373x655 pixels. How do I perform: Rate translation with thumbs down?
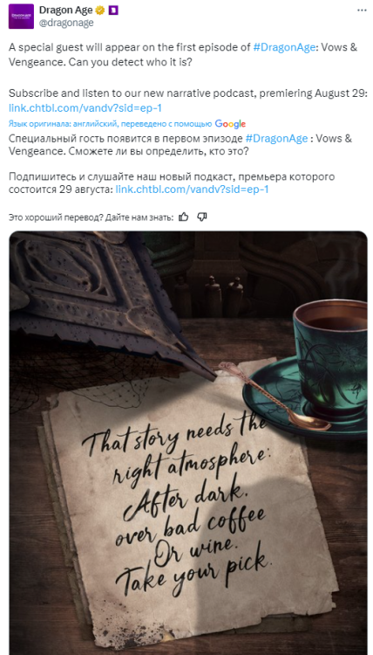click(x=201, y=217)
